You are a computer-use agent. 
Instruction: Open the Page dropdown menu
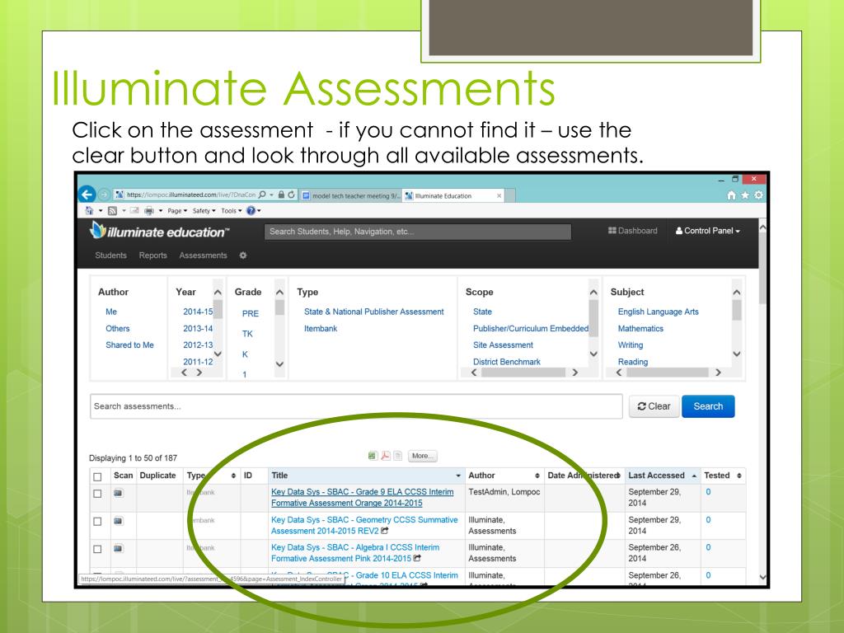coord(177,211)
